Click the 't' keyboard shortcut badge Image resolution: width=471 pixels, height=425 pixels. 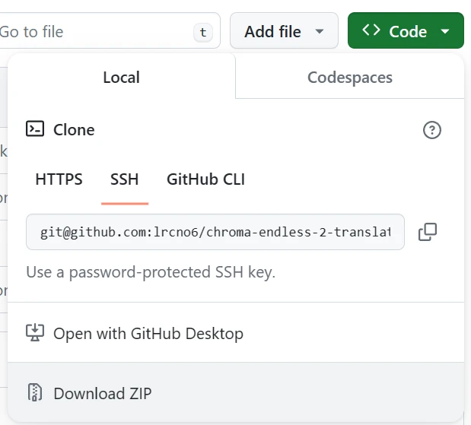pyautogui.click(x=202, y=32)
